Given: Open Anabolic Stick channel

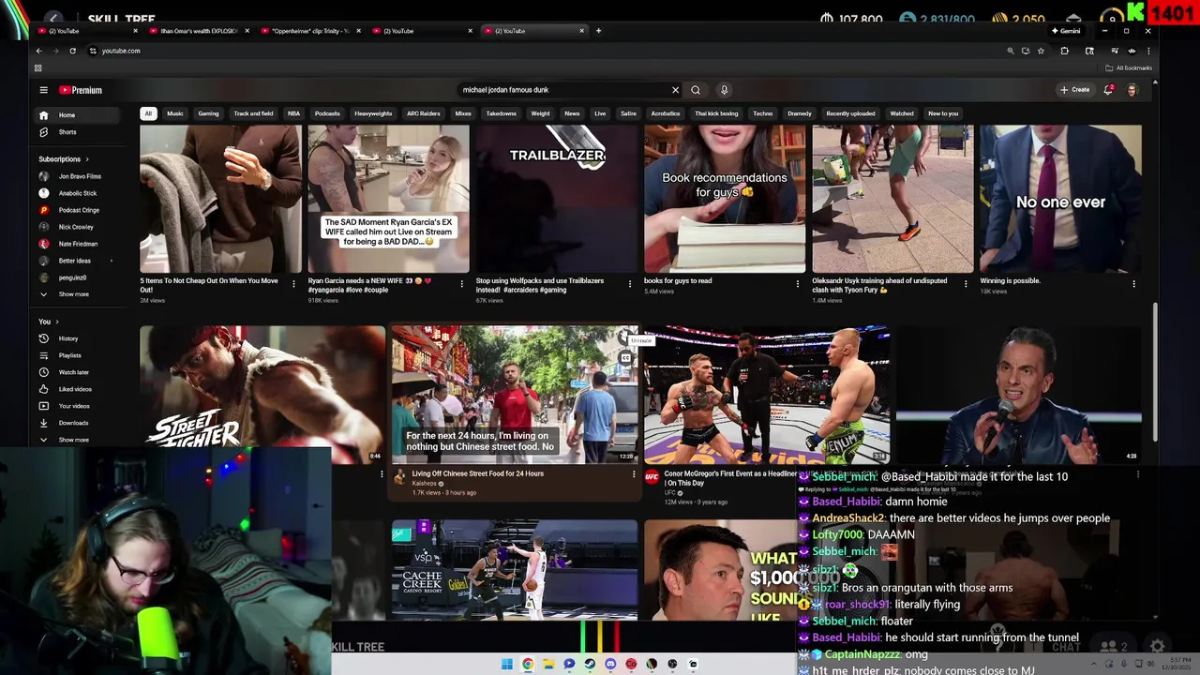Looking at the screenshot, I should [x=78, y=193].
